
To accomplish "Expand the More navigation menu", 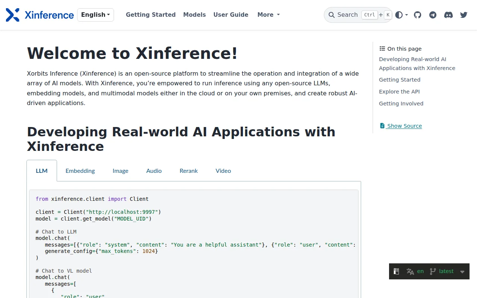I will click(x=268, y=15).
